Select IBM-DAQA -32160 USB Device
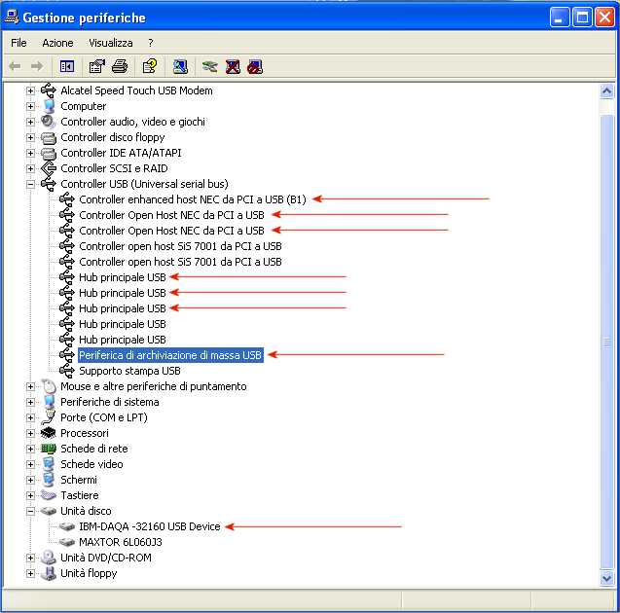 (x=150, y=526)
